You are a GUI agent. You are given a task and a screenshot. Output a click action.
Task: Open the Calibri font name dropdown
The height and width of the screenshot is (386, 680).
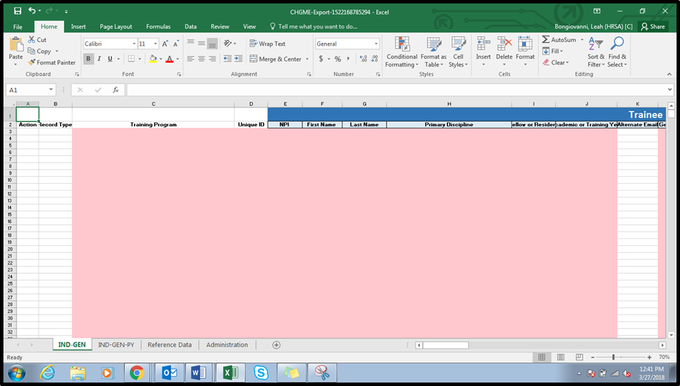click(x=133, y=44)
